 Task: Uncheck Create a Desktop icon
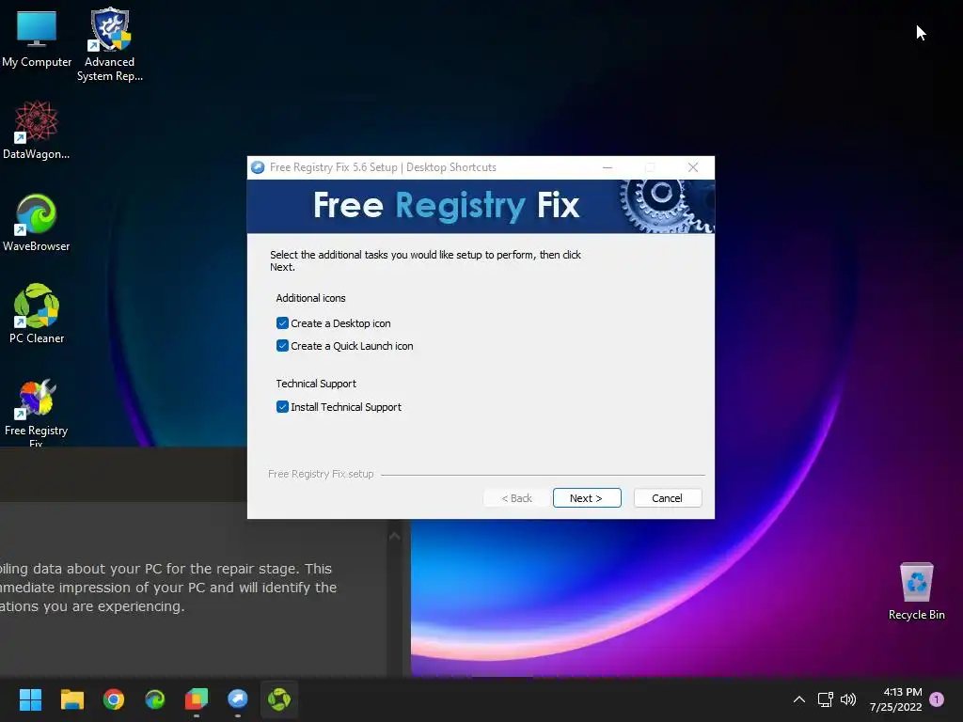pyautogui.click(x=282, y=323)
